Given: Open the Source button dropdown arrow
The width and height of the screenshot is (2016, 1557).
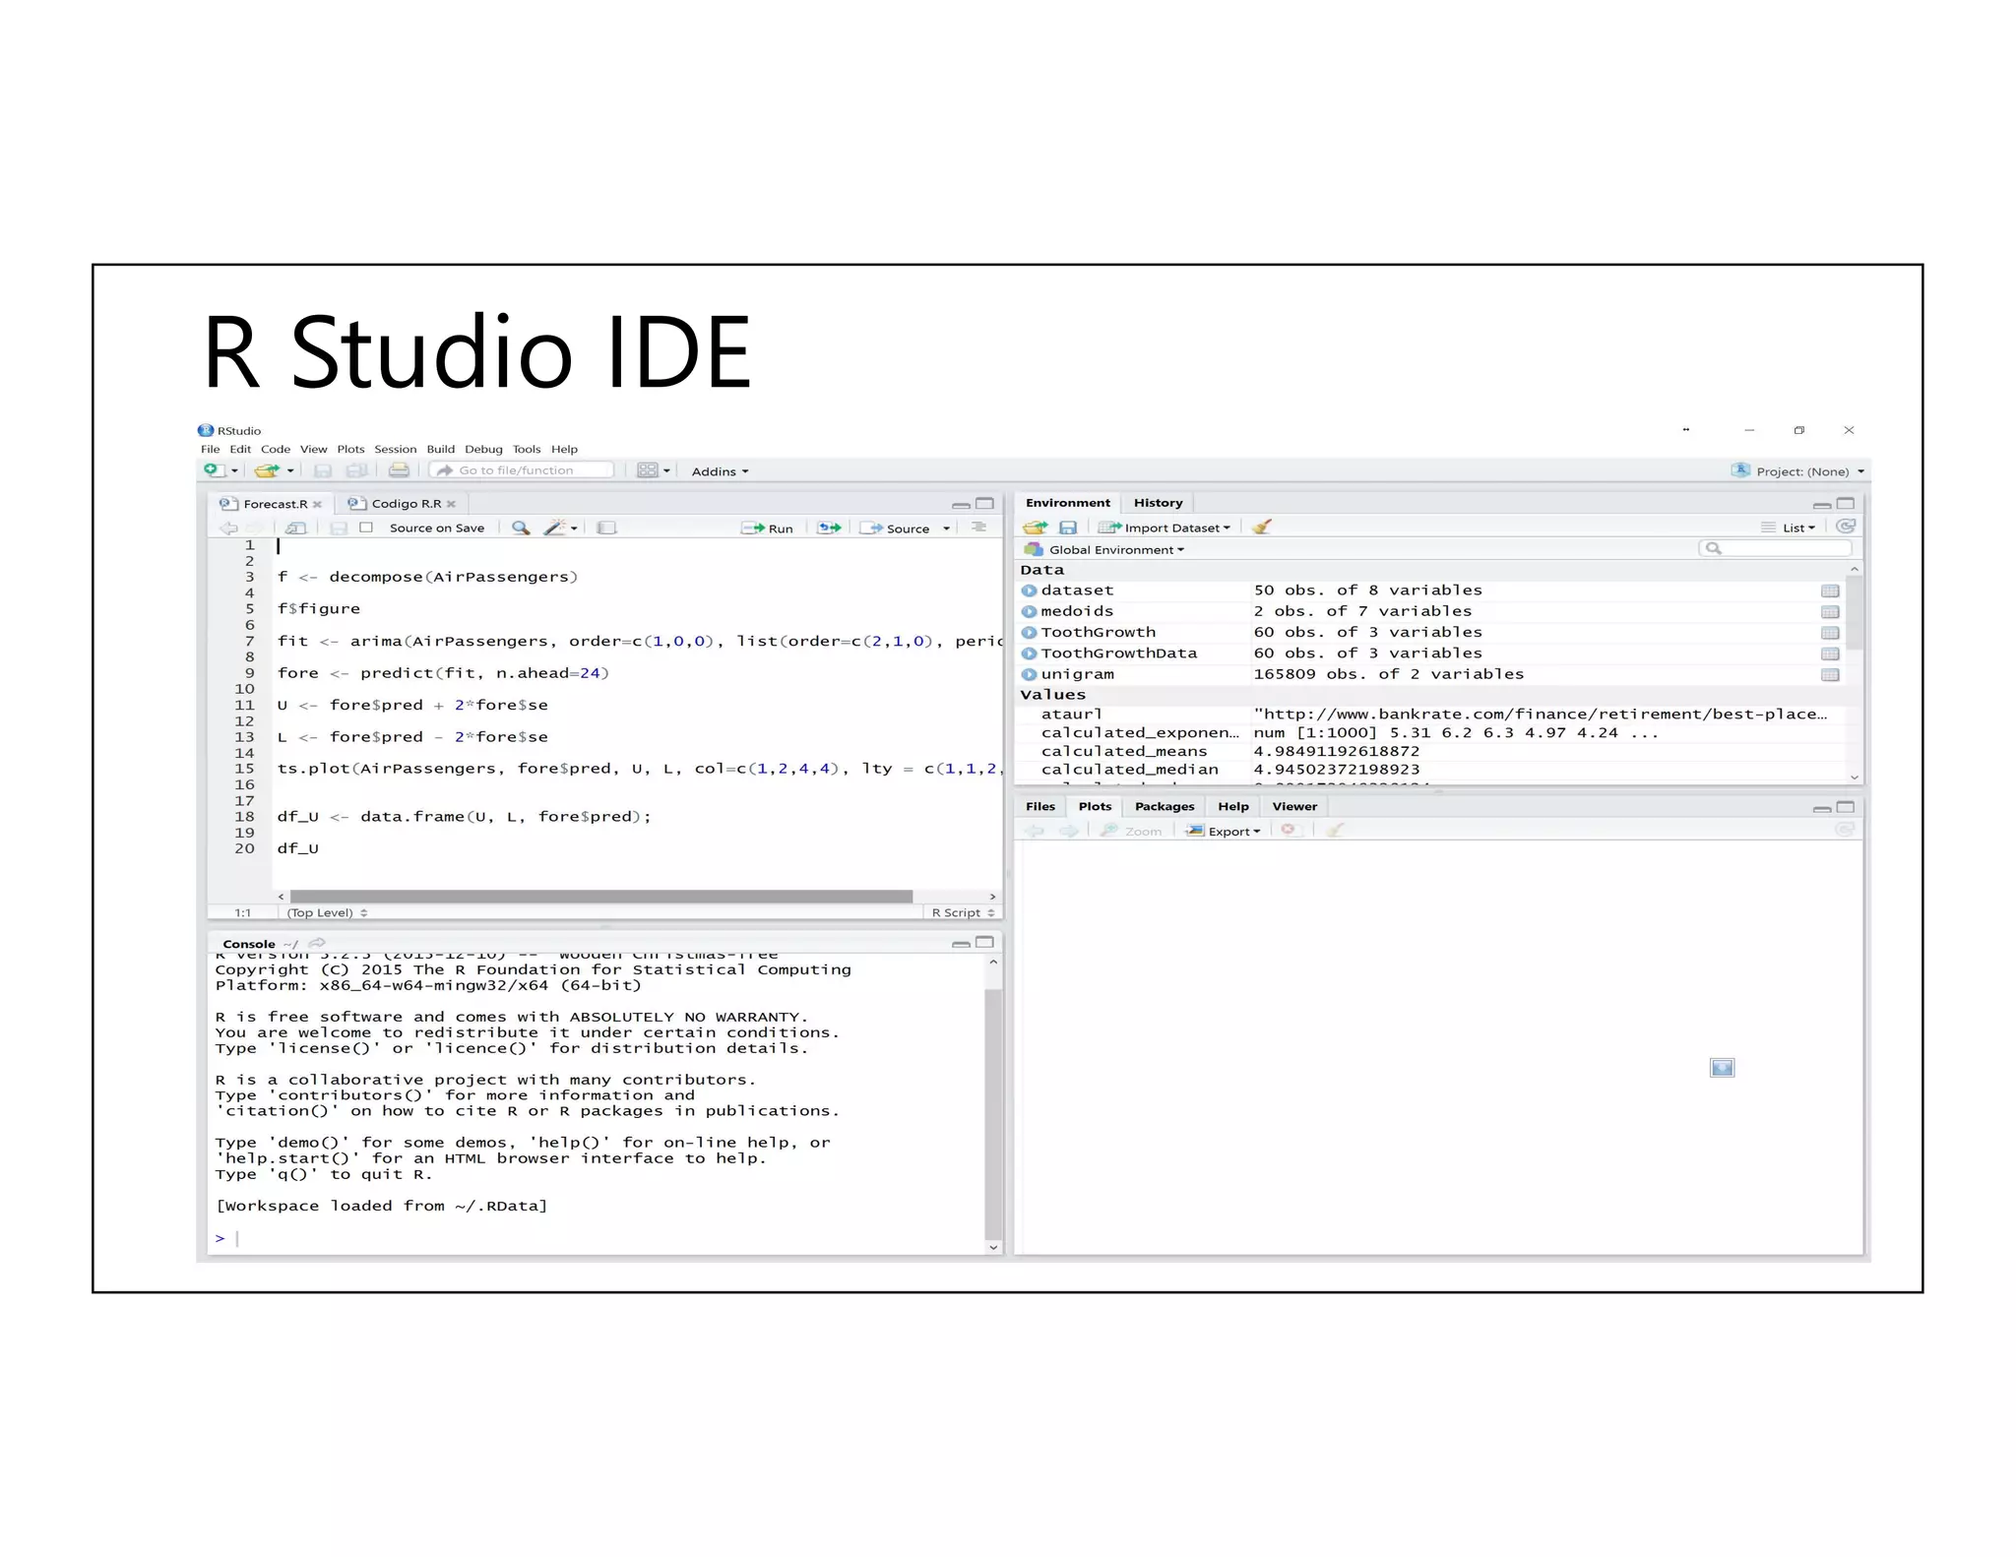Looking at the screenshot, I should [x=947, y=529].
